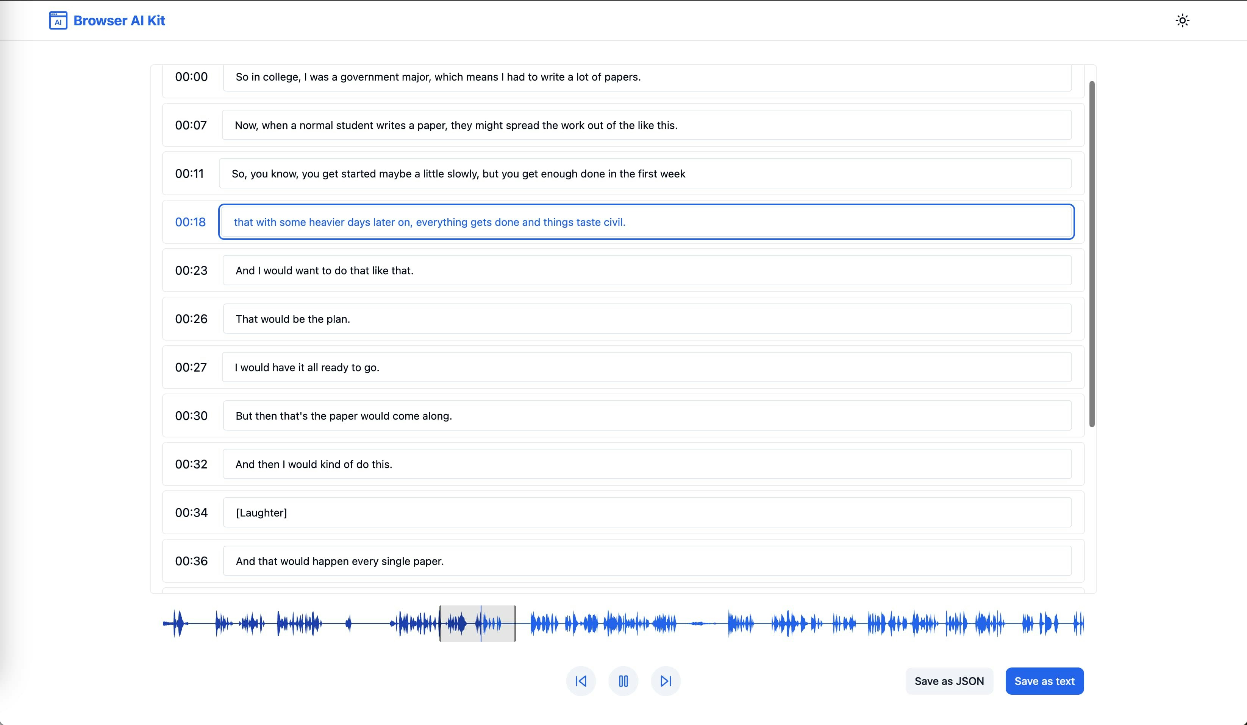Click the Browser AI Kit logo icon
Image resolution: width=1247 pixels, height=725 pixels.
click(58, 20)
